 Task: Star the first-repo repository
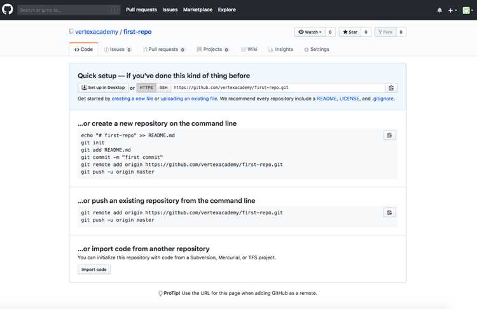click(x=350, y=32)
